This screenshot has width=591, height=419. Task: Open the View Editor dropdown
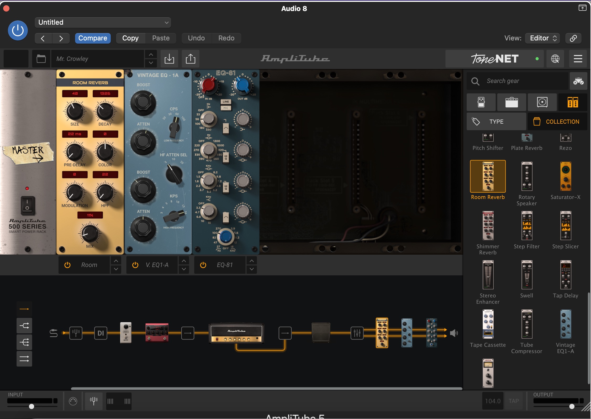(x=542, y=38)
